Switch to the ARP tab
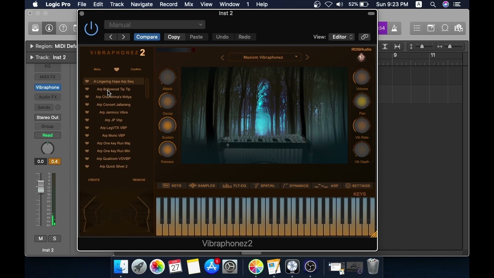This screenshot has width=494, height=278. pos(327,186)
